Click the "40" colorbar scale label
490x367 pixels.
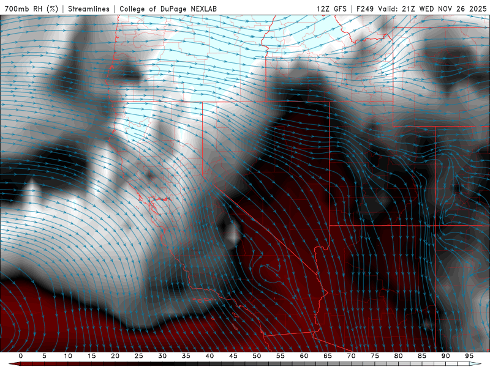click(x=209, y=356)
